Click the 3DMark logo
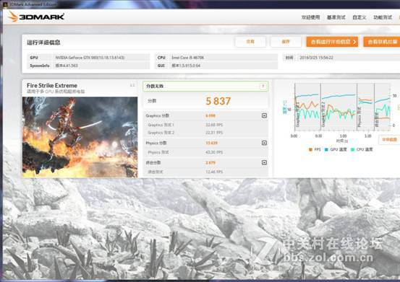 tap(35, 17)
